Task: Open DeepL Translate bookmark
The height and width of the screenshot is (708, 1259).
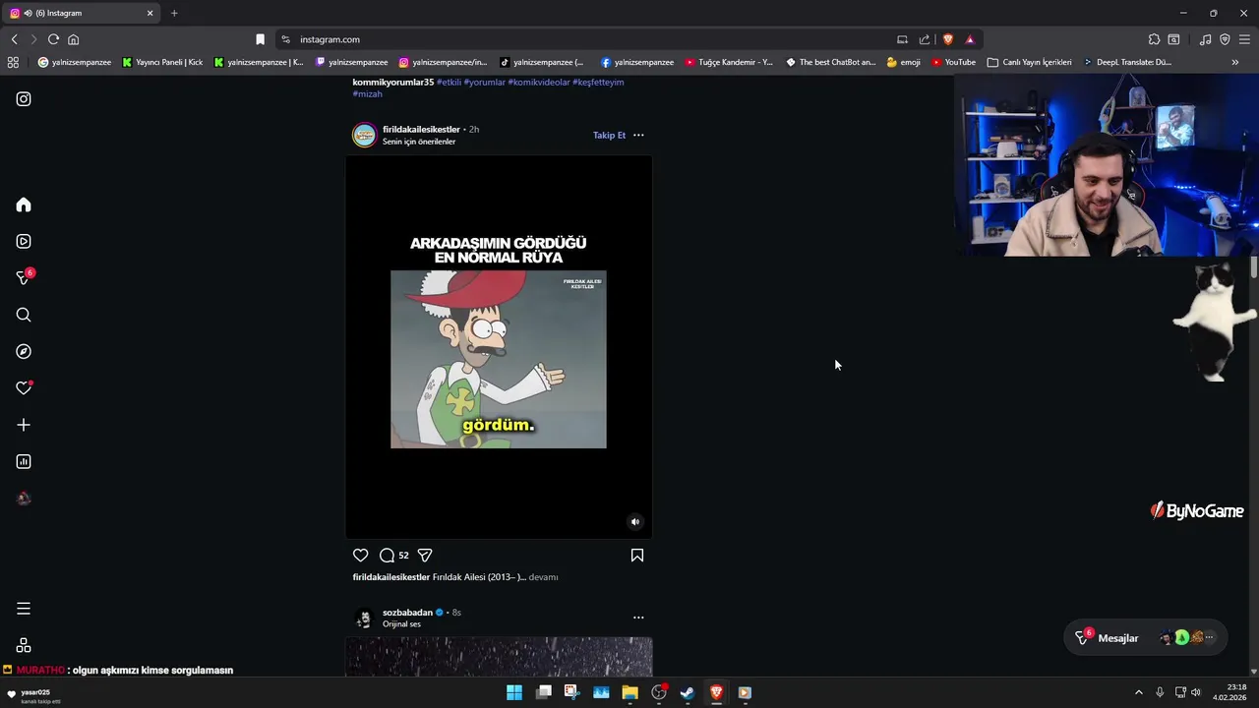Action: point(1127,62)
